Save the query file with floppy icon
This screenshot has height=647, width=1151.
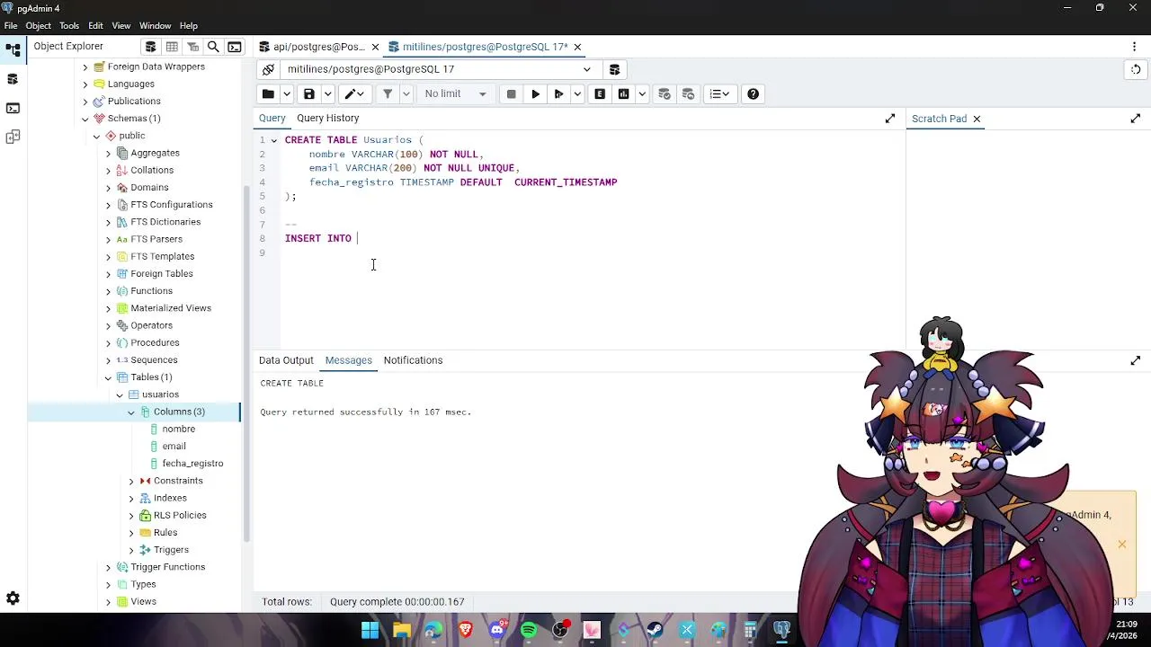pos(309,94)
